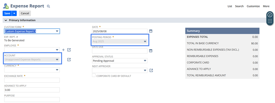Click the round info help icon
The height and width of the screenshot is (103, 275).
click(270, 15)
